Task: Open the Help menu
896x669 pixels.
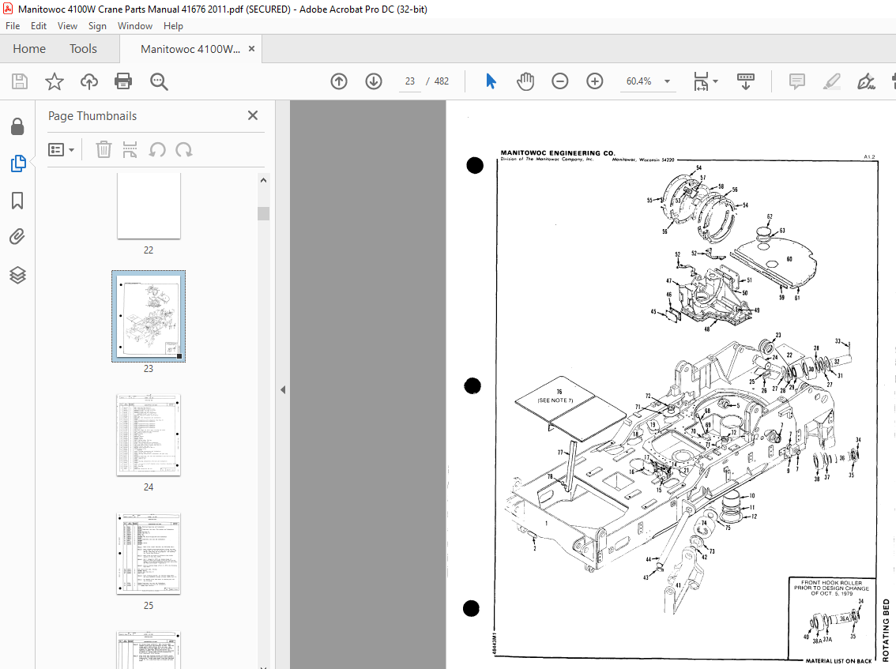Action: coord(173,26)
